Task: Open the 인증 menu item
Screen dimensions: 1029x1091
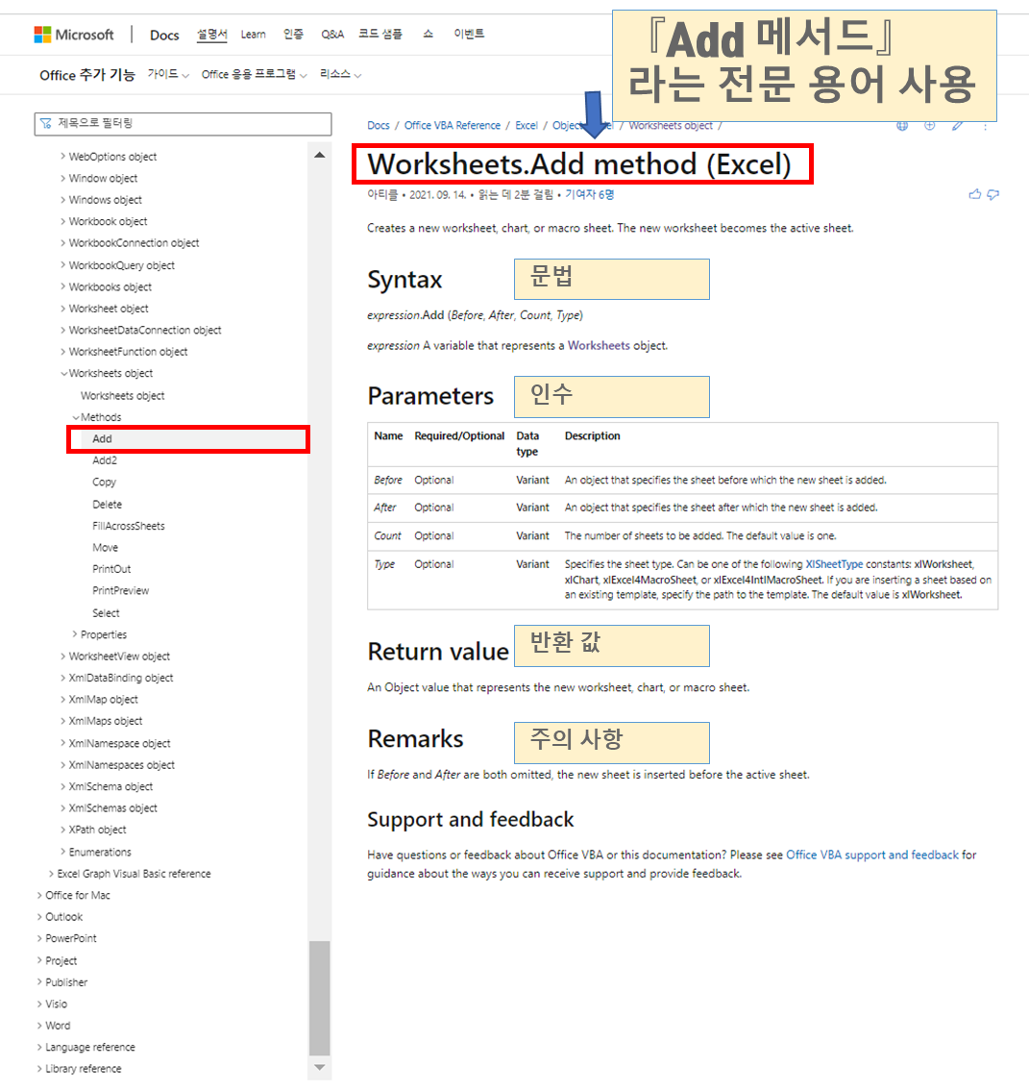Action: pos(293,34)
